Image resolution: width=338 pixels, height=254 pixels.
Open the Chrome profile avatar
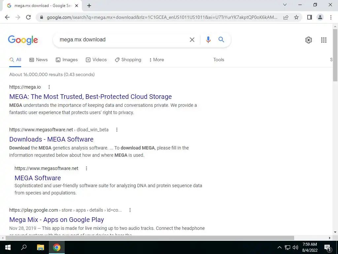[320, 17]
